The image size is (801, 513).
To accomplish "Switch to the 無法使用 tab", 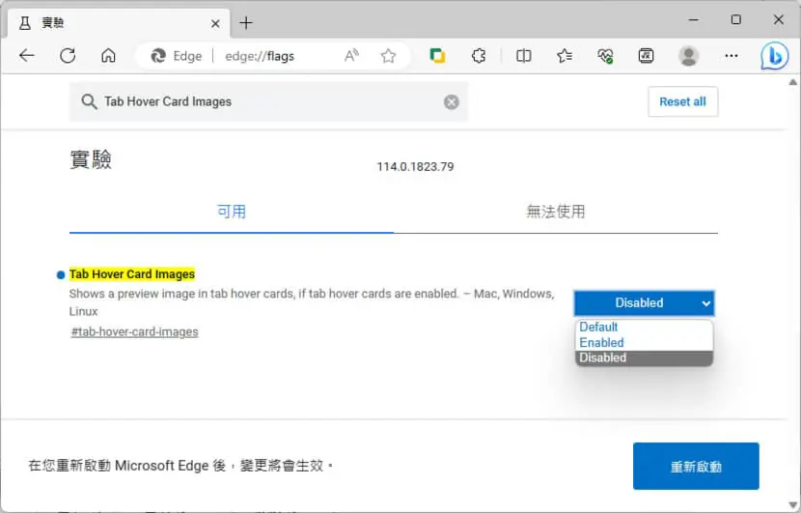I will pos(555,212).
